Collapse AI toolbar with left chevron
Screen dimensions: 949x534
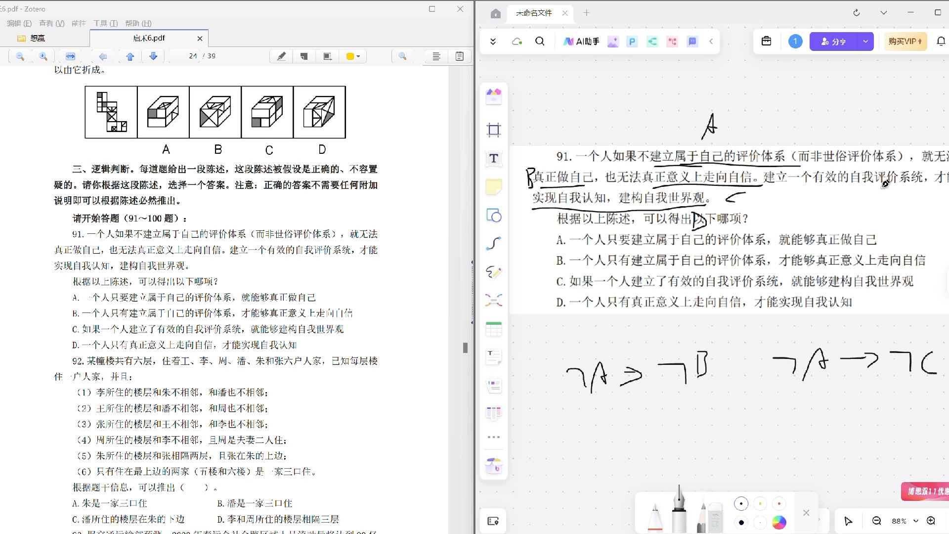711,42
